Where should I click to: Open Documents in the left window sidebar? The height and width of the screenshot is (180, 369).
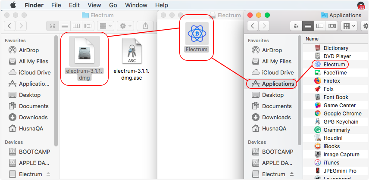[28, 106]
